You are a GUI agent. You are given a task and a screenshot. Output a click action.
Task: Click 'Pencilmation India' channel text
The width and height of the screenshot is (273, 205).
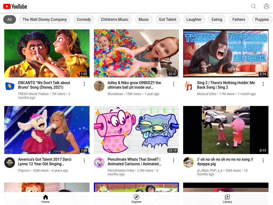point(121,171)
